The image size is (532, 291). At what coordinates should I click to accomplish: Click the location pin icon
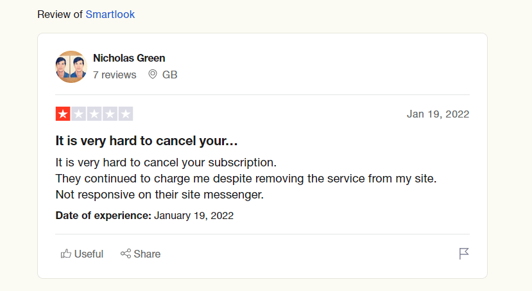(x=153, y=75)
